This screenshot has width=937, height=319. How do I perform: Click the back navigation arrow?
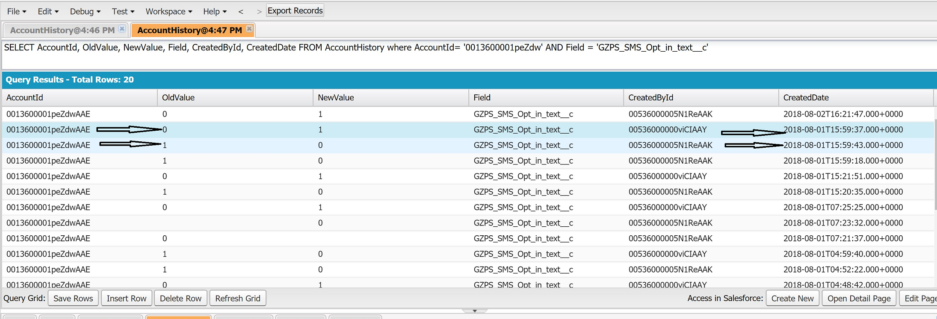click(x=241, y=12)
